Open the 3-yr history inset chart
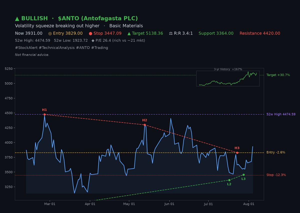This screenshot has width=300, height=213. (x=228, y=78)
